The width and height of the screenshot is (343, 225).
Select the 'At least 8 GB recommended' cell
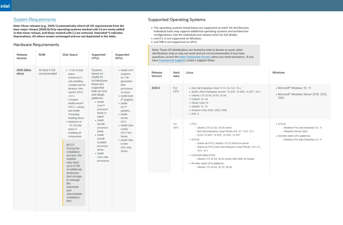pos(48,72)
